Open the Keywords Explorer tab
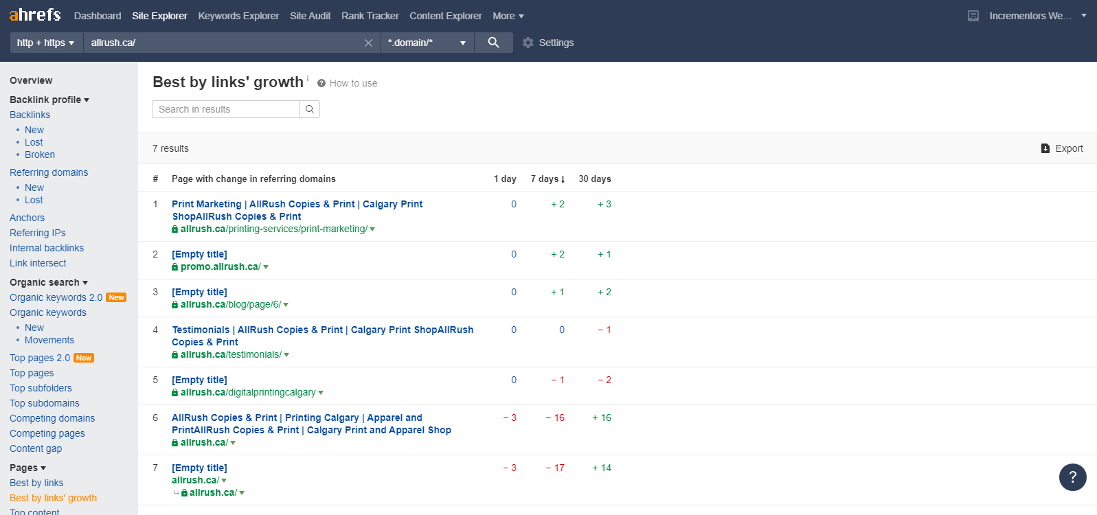The image size is (1097, 515). click(238, 16)
